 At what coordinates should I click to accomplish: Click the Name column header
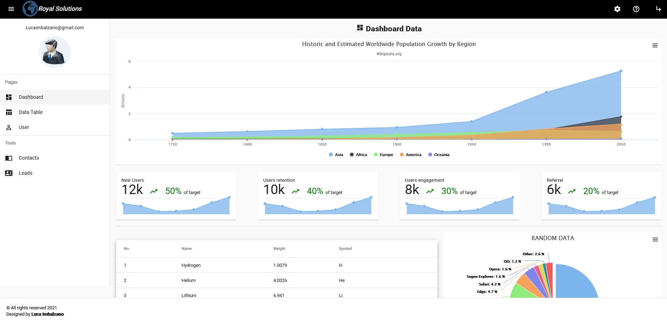187,249
